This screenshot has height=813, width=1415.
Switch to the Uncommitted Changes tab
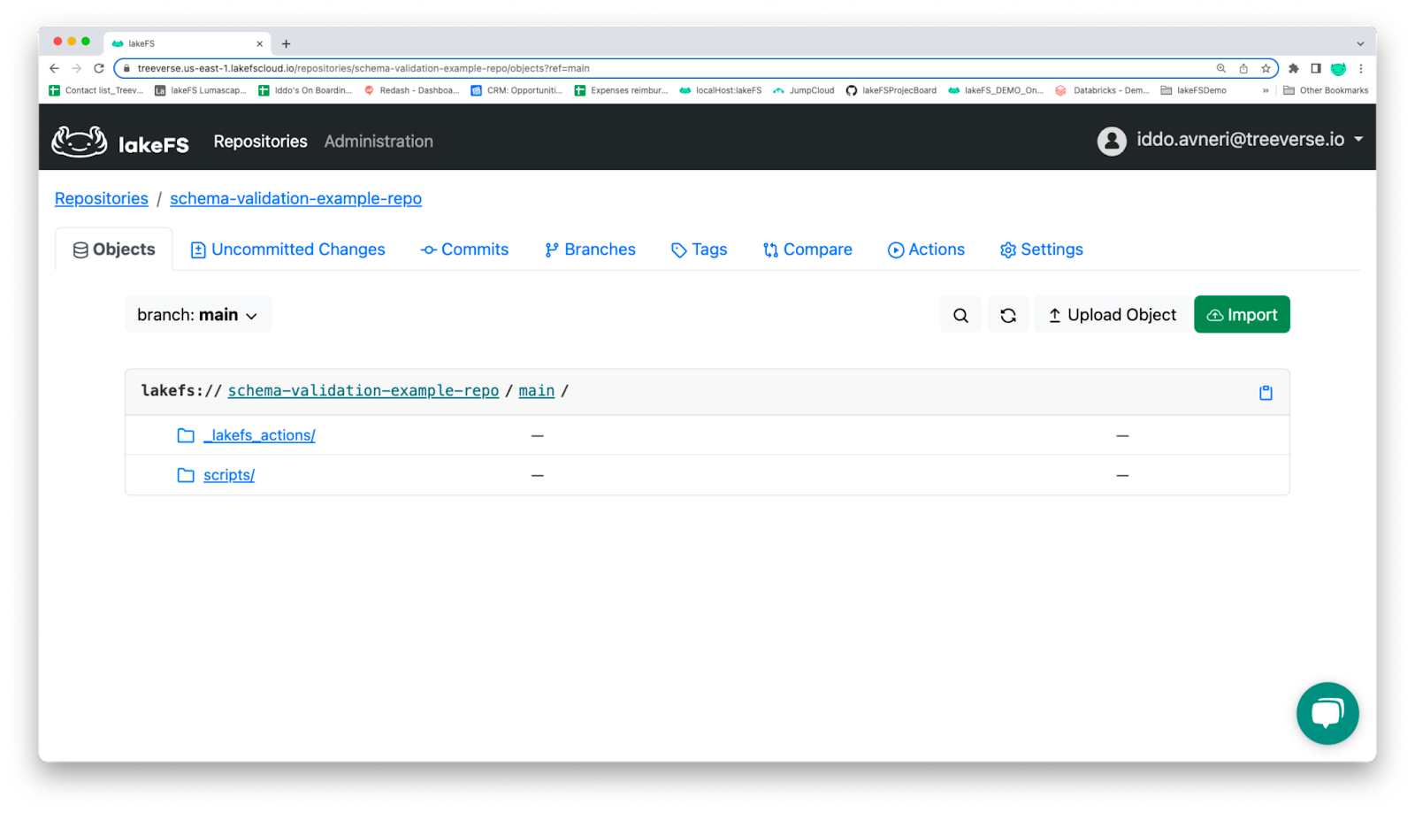pyautogui.click(x=288, y=249)
